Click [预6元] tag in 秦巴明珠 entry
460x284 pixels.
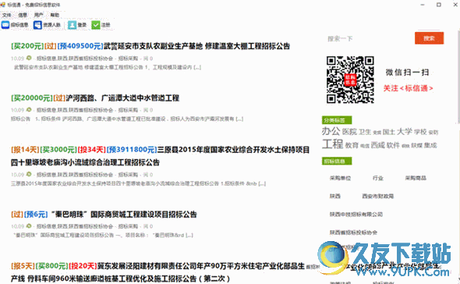(x=36, y=215)
